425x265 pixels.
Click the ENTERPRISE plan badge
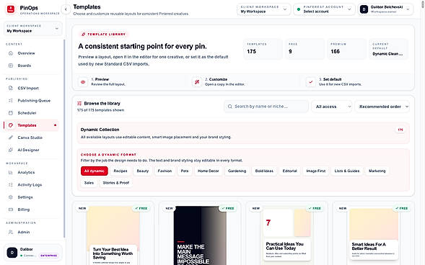tap(49, 255)
